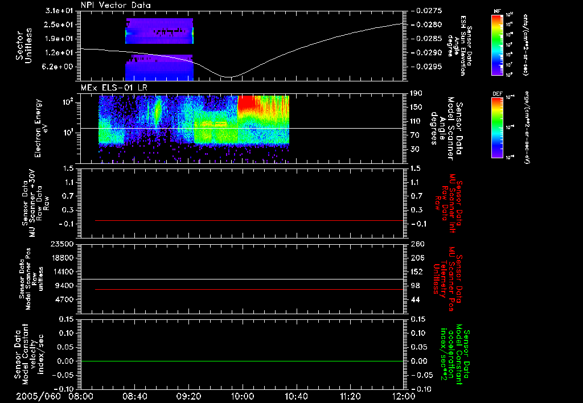Click the red telemetry line in the Scanner Pos panel
The width and height of the screenshot is (583, 403).
pyautogui.click(x=249, y=289)
